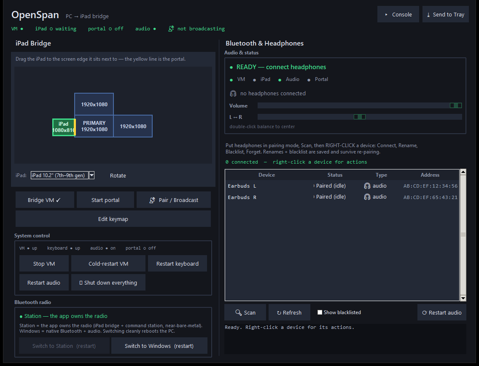479x366 pixels.
Task: Select the Earbuds L device row
Action: (342, 186)
